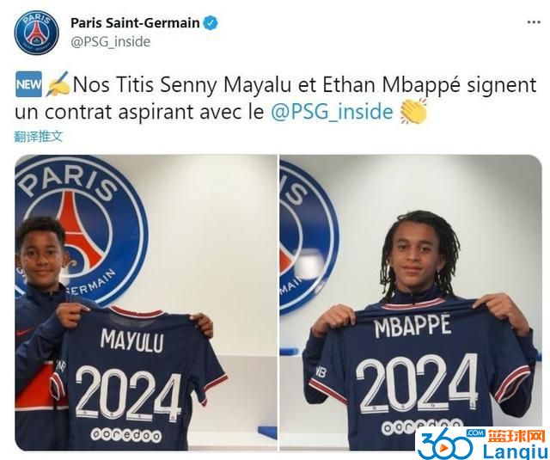The height and width of the screenshot is (460, 550).
Task: Click the MBAPPÉ name on the right jersey
Action: click(x=412, y=327)
